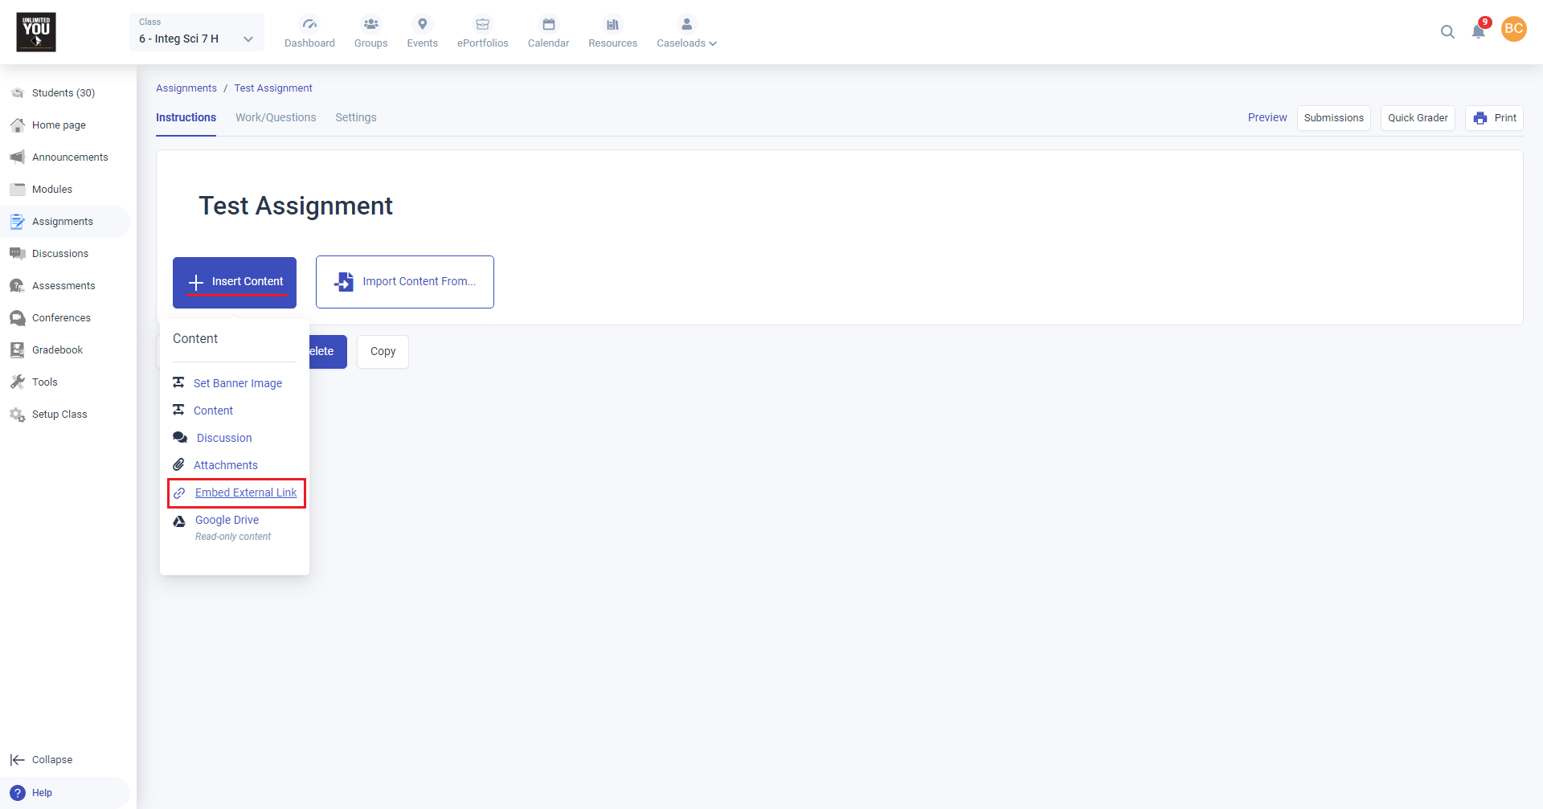Viewport: 1543px width, 809px height.
Task: Switch to the Instructions tab
Action: (x=186, y=117)
